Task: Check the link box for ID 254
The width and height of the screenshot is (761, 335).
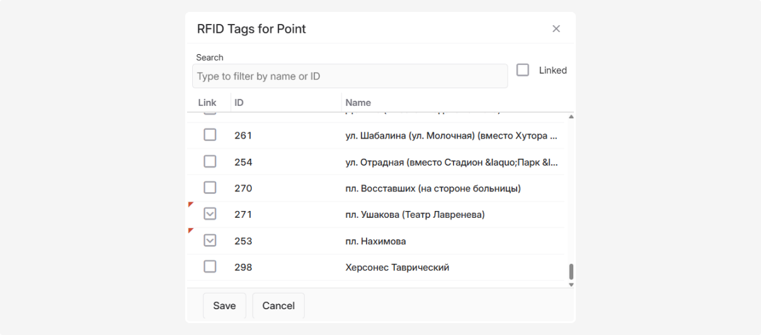Action: (210, 162)
